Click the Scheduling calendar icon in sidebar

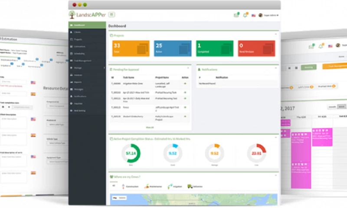click(x=71, y=53)
